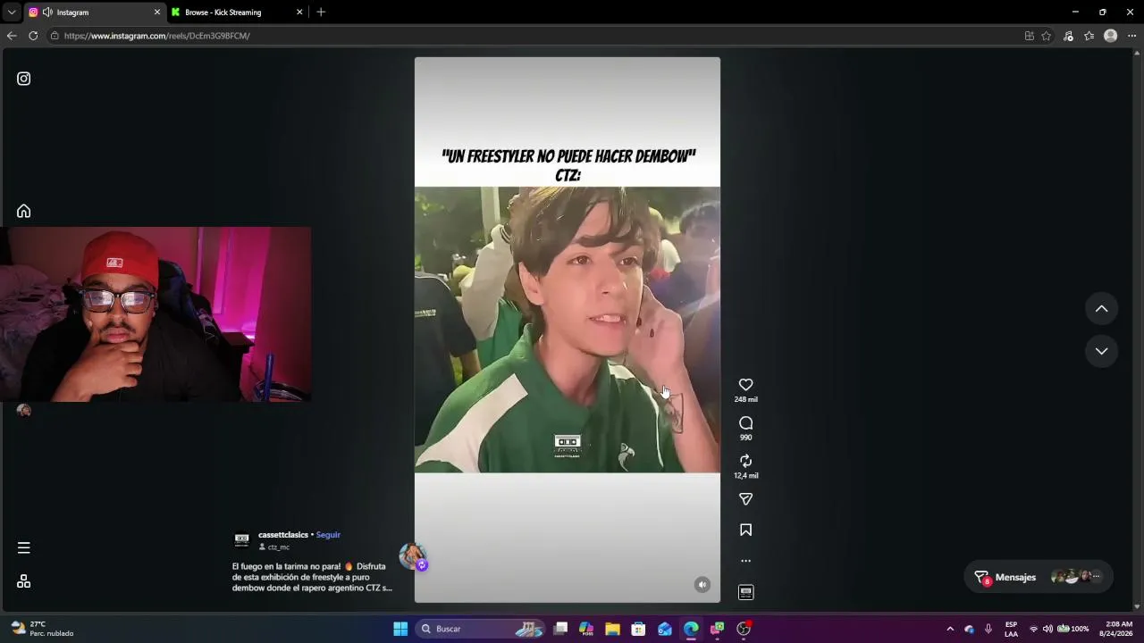The width and height of the screenshot is (1144, 643).
Task: Close the Instagram browser tab
Action: 157,13
